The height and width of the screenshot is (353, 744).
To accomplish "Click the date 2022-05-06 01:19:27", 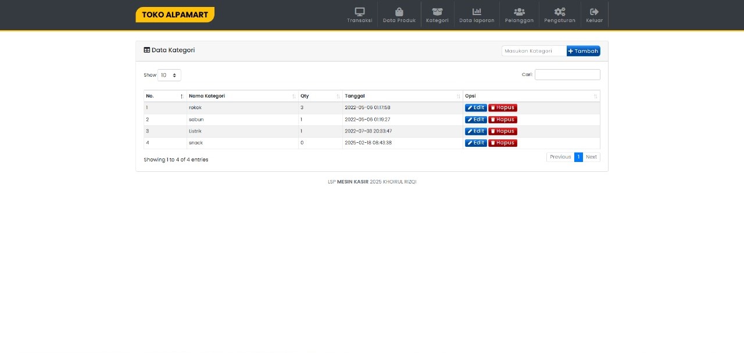I will pyautogui.click(x=367, y=120).
